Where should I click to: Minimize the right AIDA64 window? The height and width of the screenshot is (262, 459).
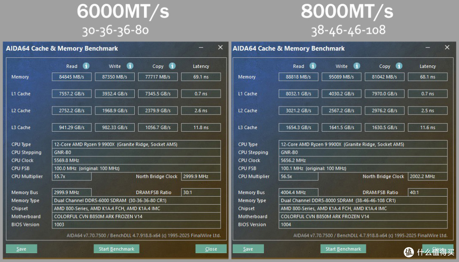(428, 48)
